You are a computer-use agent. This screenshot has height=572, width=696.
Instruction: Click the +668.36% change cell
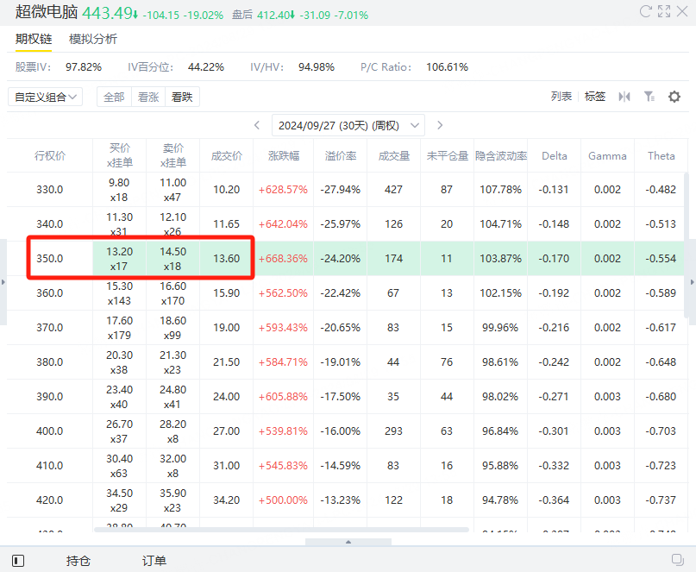pos(284,259)
